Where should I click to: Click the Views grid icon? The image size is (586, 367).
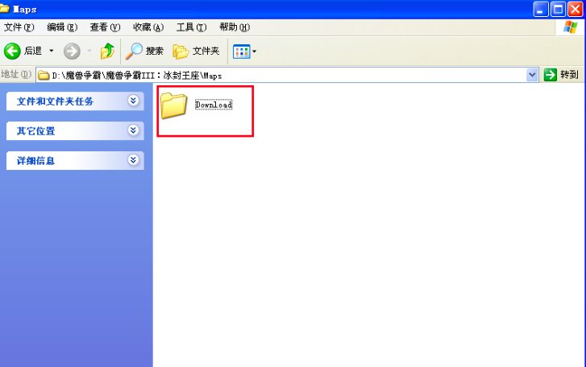click(x=242, y=52)
